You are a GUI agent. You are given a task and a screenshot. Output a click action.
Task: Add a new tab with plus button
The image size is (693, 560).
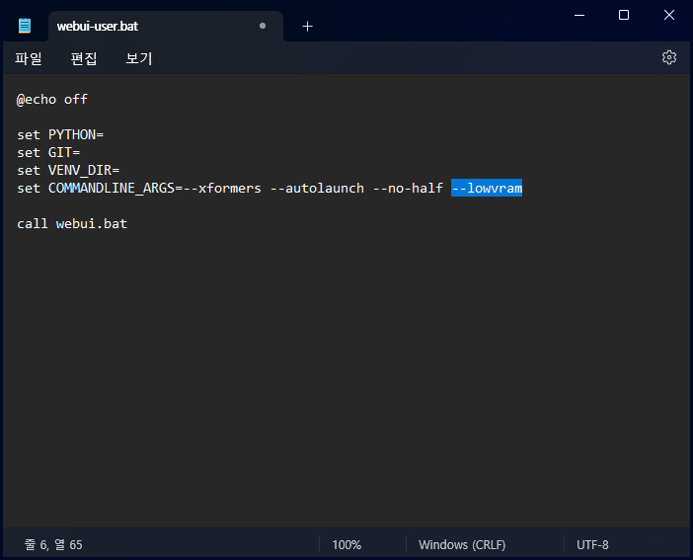pyautogui.click(x=308, y=27)
